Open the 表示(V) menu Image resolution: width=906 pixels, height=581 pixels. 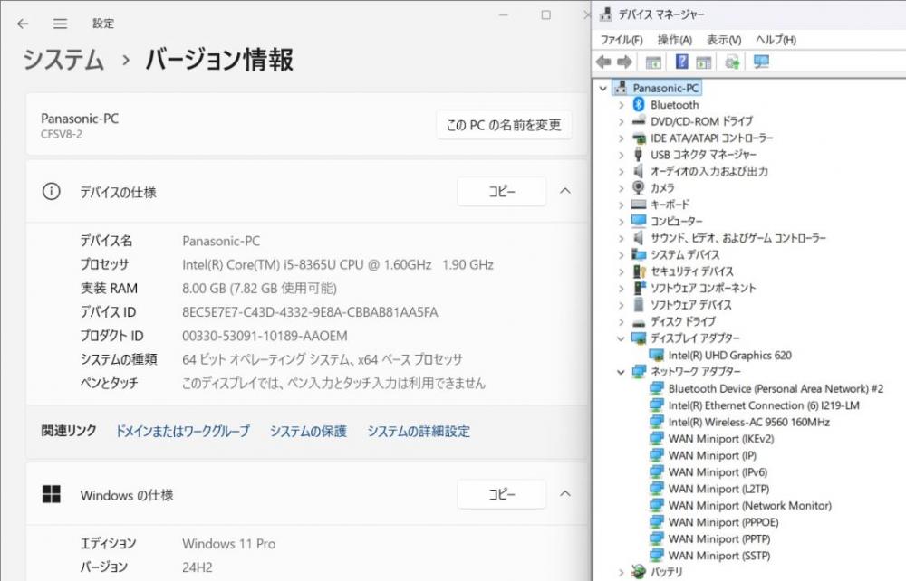pyautogui.click(x=724, y=40)
